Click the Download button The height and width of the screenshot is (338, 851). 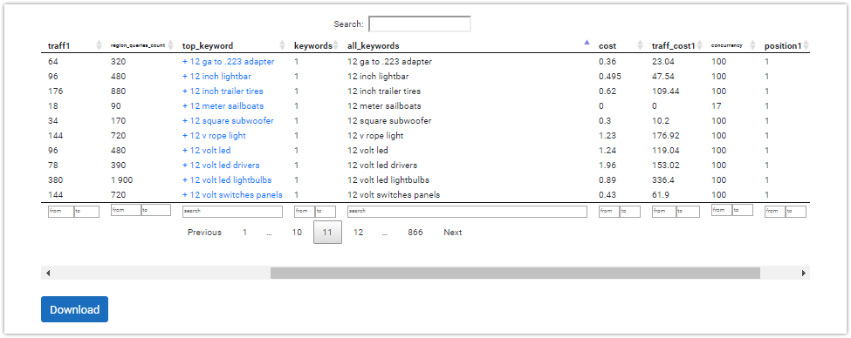pyautogui.click(x=74, y=309)
